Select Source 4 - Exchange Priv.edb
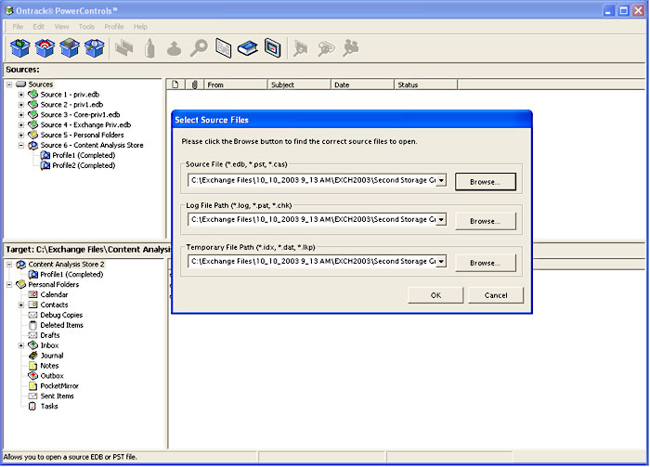650x467 pixels. (x=85, y=124)
